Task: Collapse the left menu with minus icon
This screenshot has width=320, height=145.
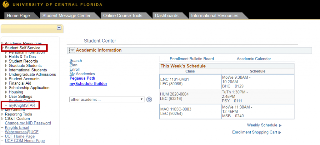Action: (59, 28)
